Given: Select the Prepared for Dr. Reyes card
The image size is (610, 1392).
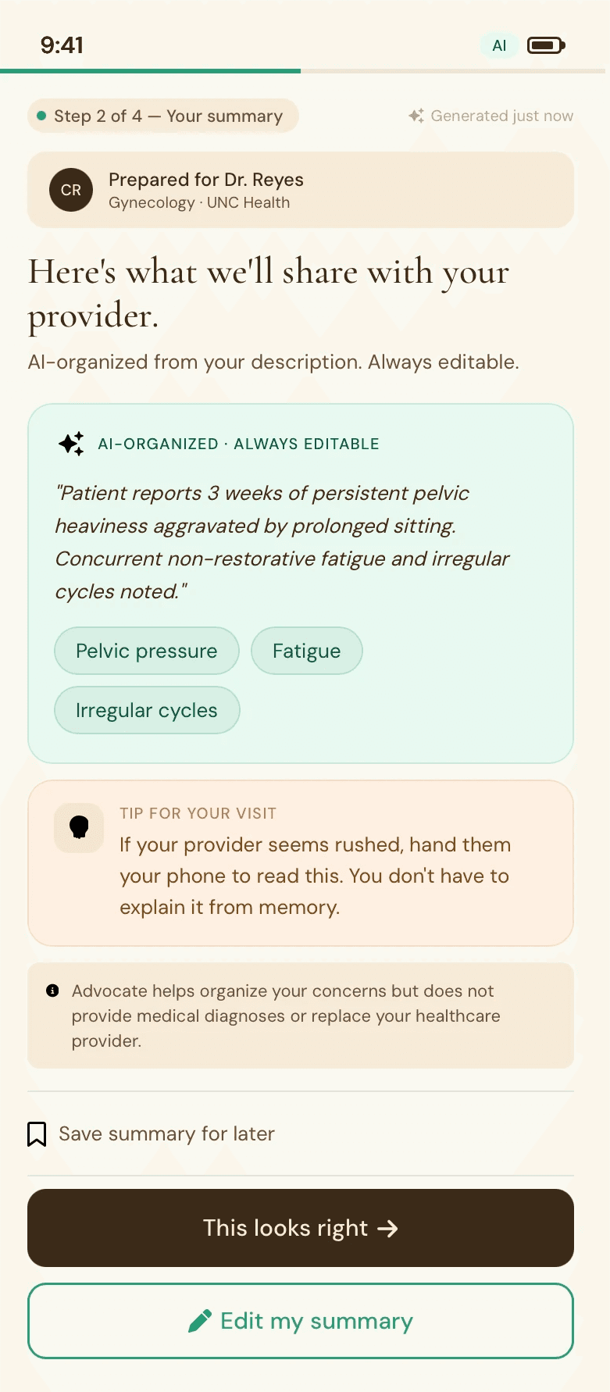Looking at the screenshot, I should 301,190.
